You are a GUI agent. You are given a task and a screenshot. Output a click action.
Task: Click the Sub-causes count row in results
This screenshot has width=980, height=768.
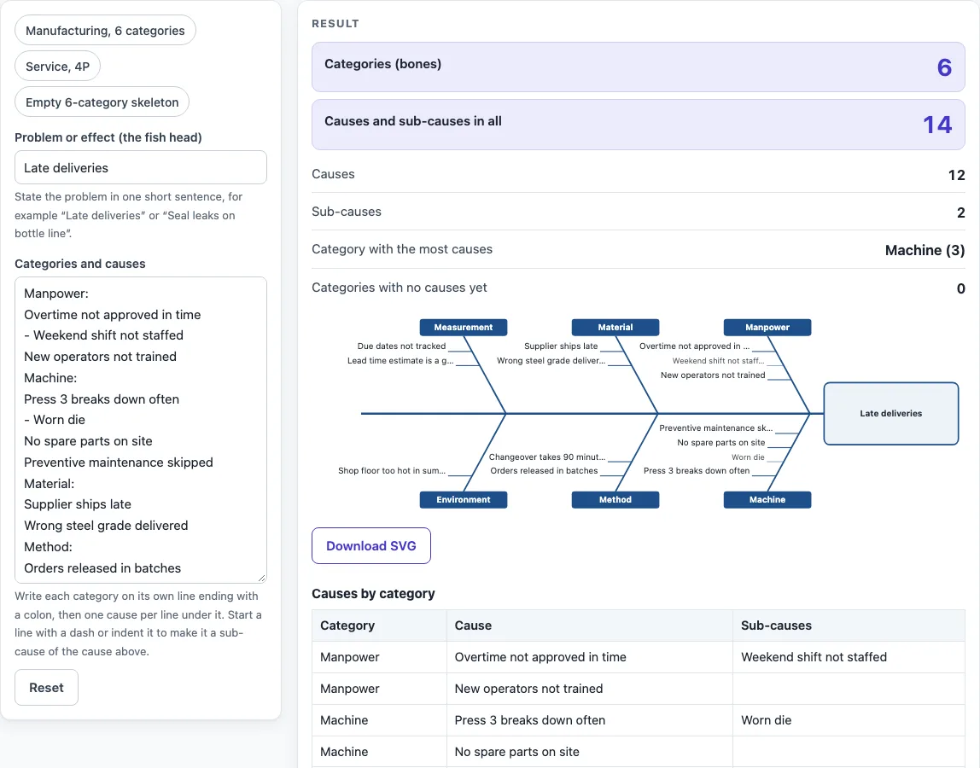[639, 212]
